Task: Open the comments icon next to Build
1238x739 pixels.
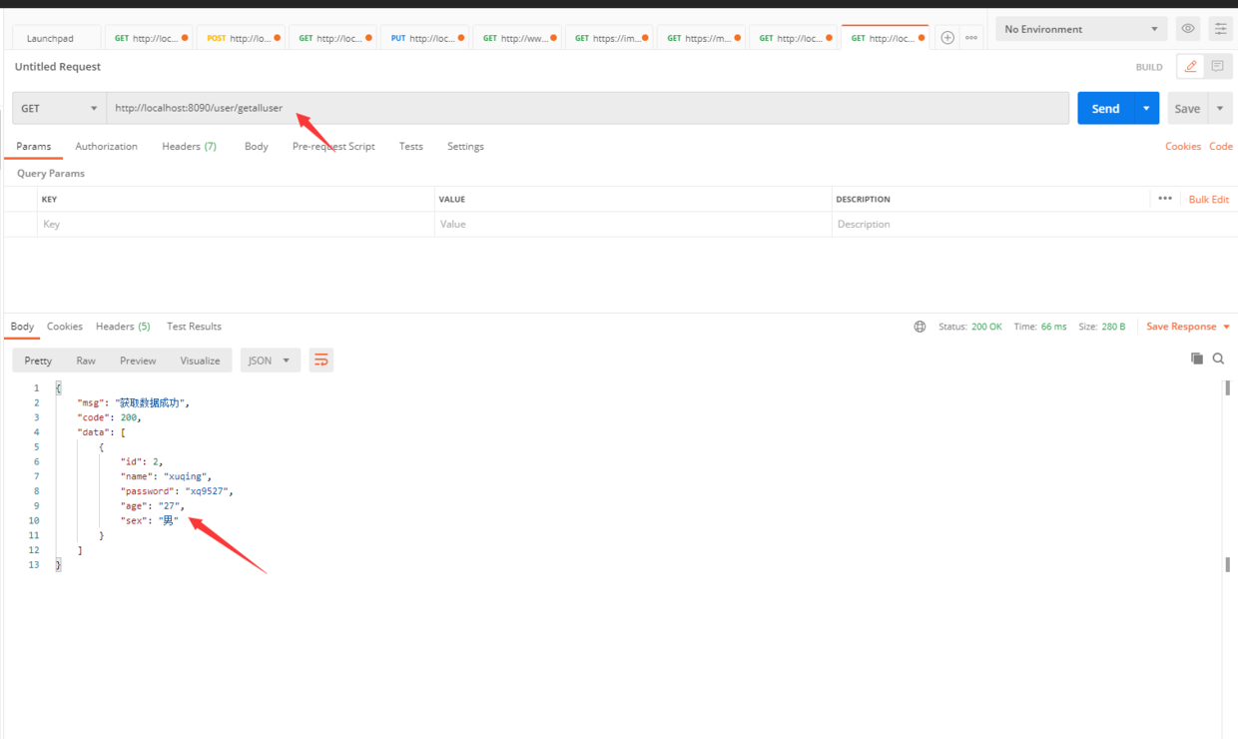Action: [1217, 67]
